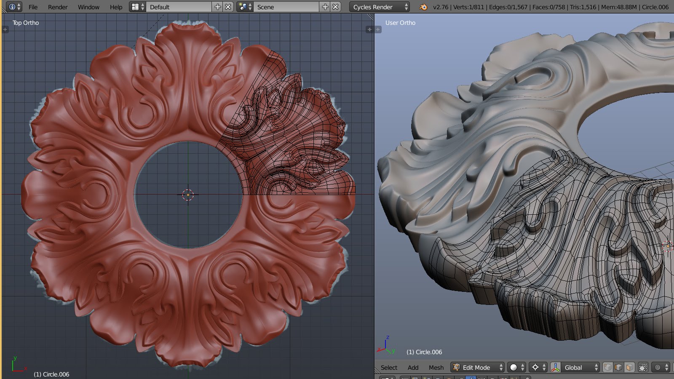Click the screen layout browse icon

tap(137, 7)
